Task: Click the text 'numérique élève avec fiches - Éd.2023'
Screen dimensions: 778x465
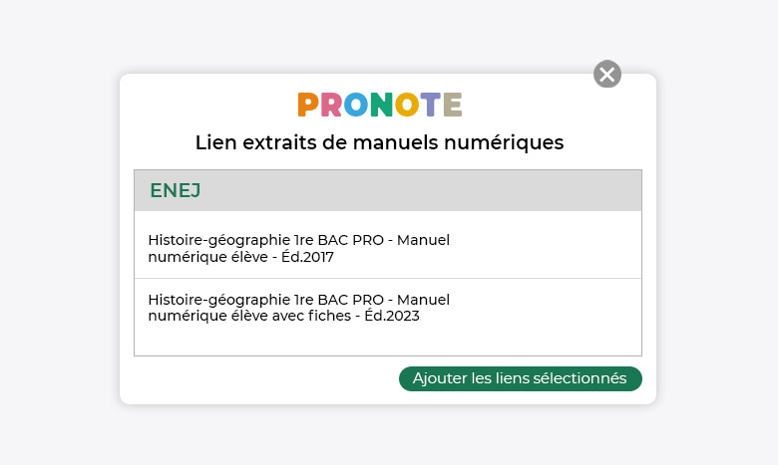Action: [284, 316]
